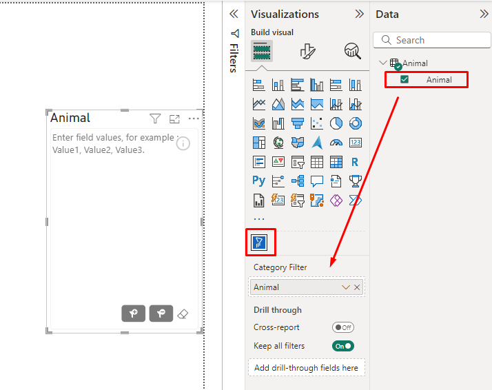Toggle the Cross-report switch
Screen dimensions: 492x390
click(342, 328)
